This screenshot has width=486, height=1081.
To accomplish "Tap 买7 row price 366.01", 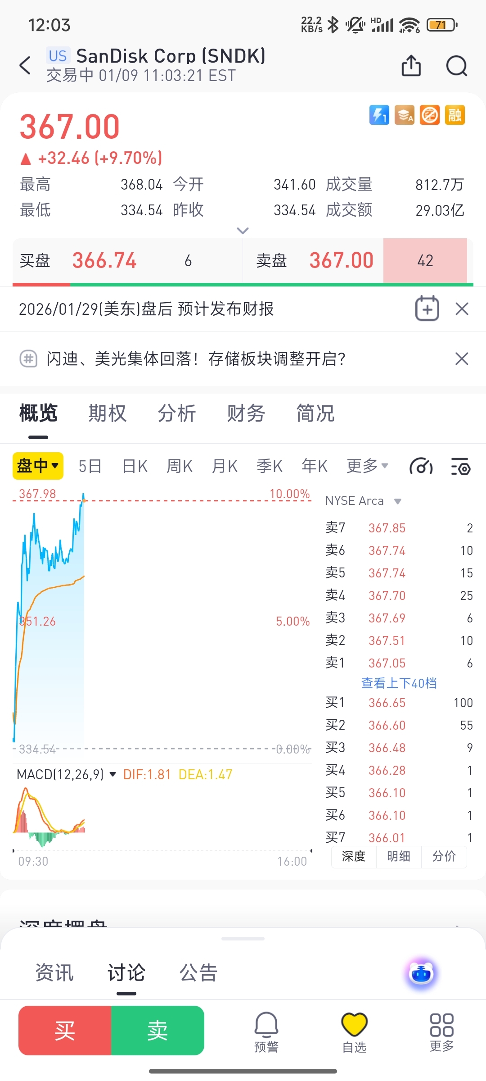I will 387,838.
